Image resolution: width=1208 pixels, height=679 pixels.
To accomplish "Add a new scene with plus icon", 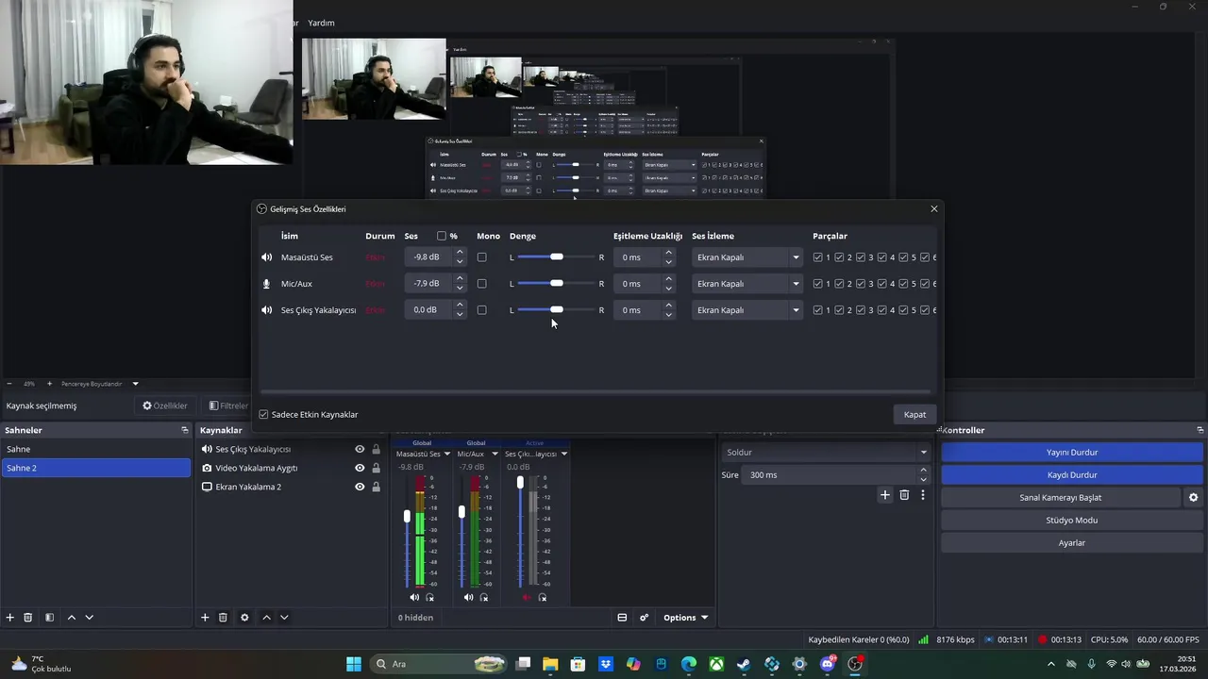I will point(10,618).
